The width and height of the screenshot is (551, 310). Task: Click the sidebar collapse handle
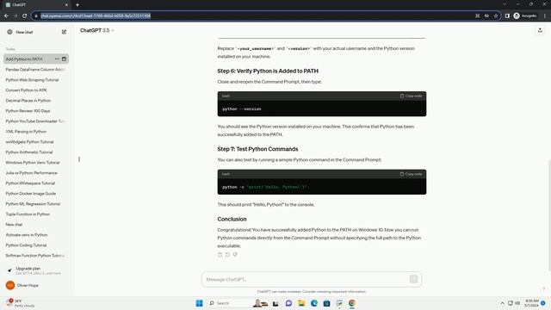[79, 159]
